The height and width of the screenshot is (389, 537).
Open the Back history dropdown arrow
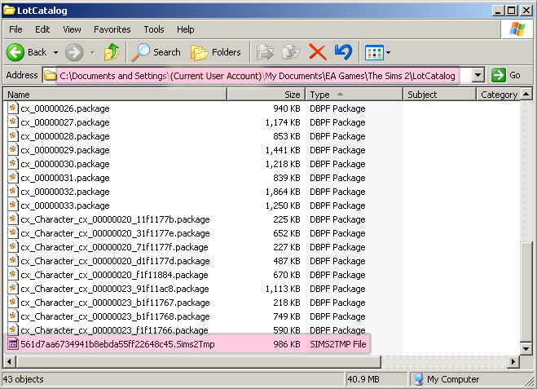(x=55, y=52)
